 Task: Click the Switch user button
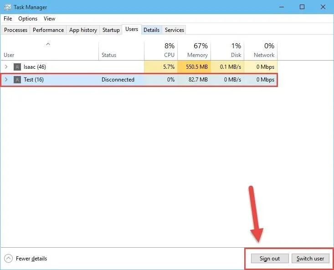(310, 258)
